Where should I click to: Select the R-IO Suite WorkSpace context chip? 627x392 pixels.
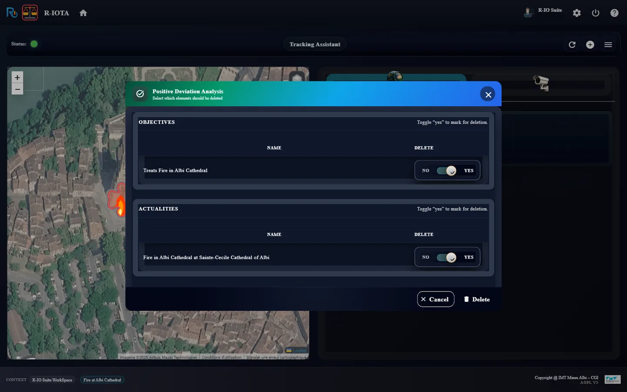pyautogui.click(x=52, y=380)
